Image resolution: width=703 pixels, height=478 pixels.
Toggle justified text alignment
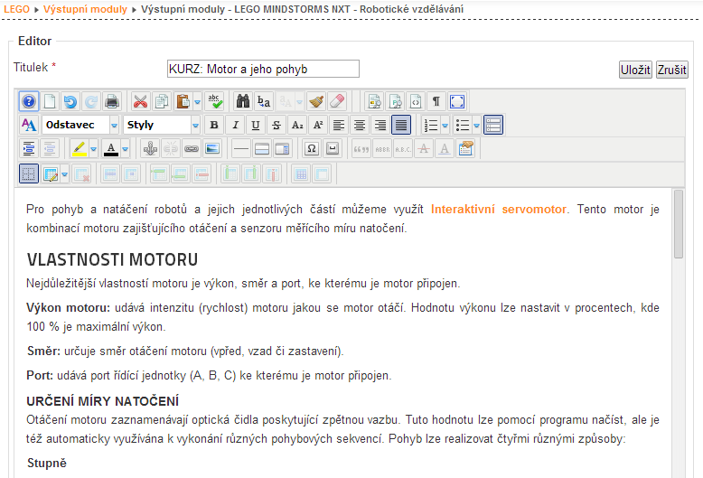click(x=401, y=125)
